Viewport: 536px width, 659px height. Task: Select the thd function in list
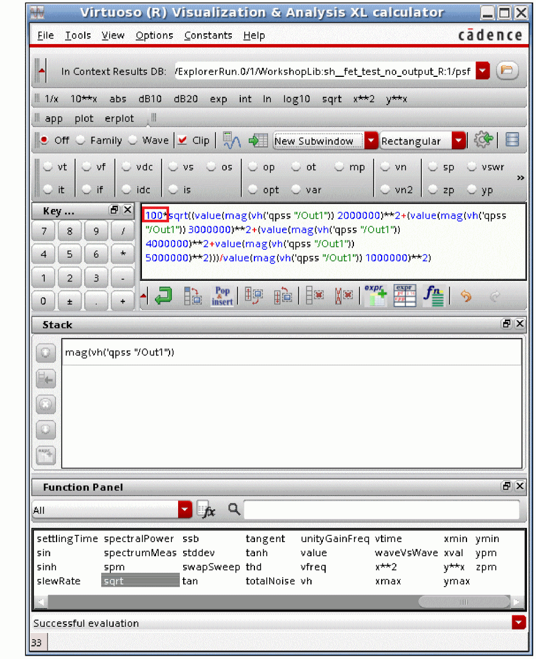pos(253,566)
